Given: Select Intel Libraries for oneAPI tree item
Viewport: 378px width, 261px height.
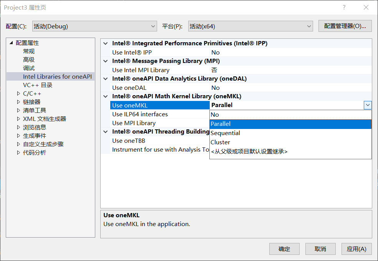Looking at the screenshot, I should point(57,76).
